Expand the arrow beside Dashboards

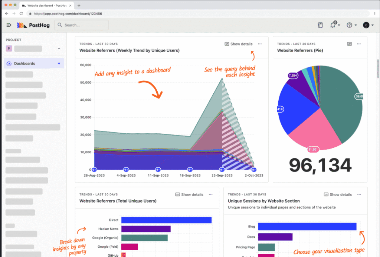point(59,63)
